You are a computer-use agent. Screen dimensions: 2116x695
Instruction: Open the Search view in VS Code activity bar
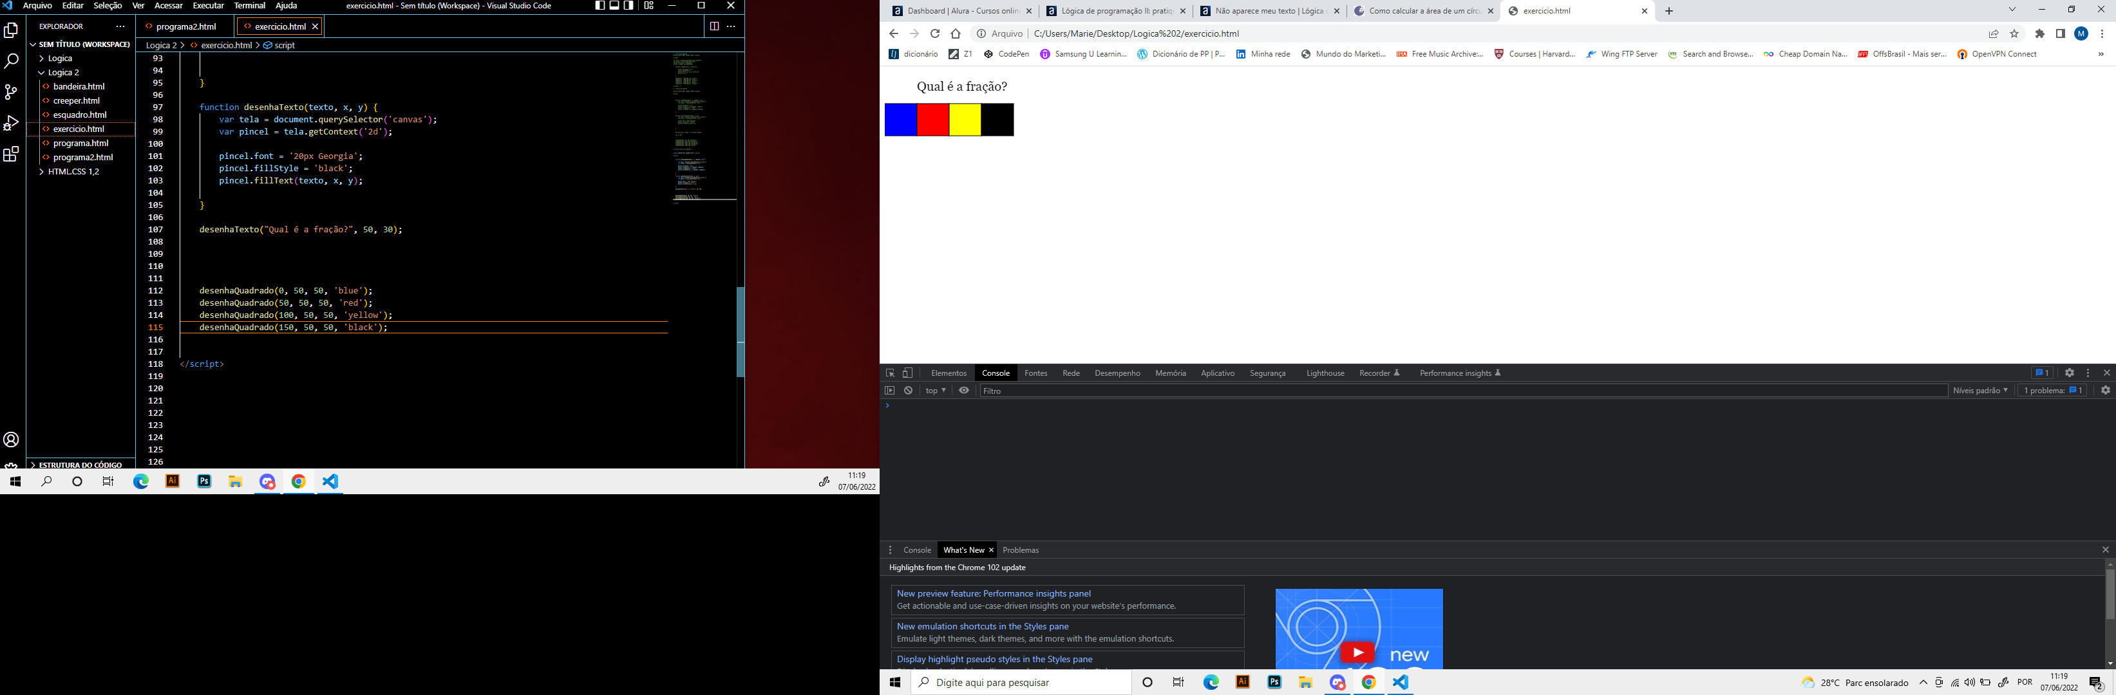click(12, 62)
